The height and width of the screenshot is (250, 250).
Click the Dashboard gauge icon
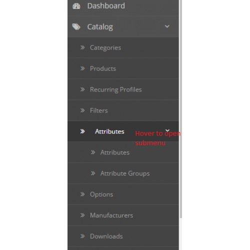pos(76,6)
